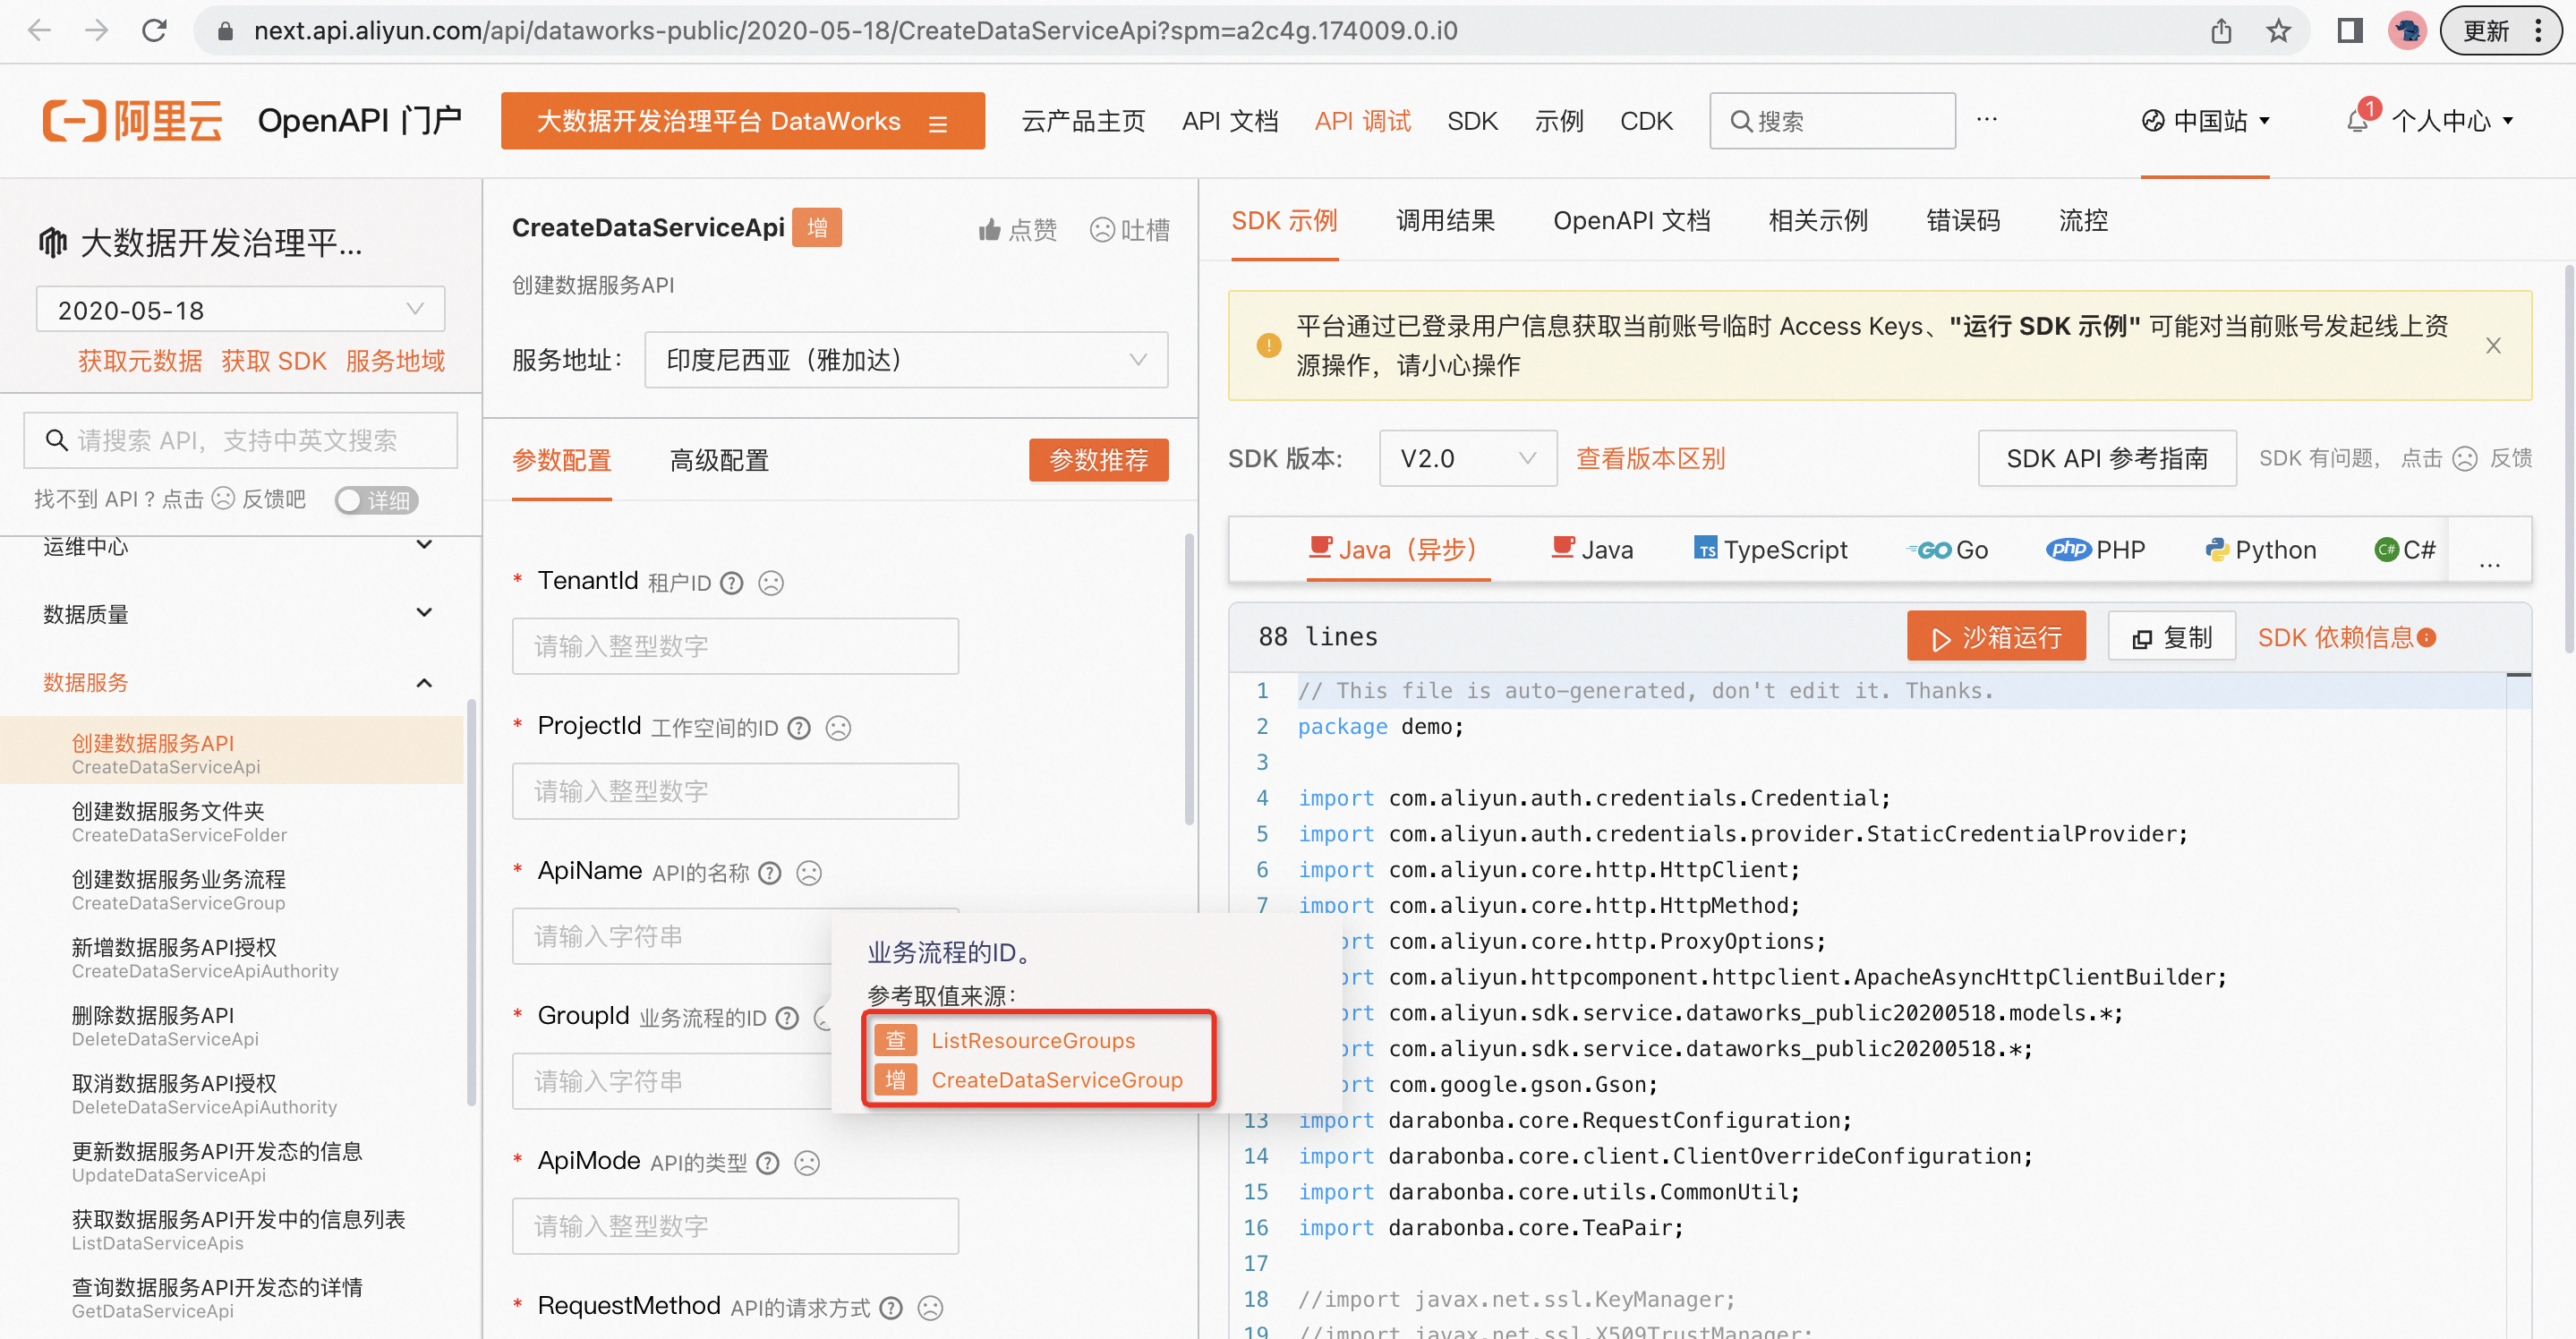The height and width of the screenshot is (1339, 2576).
Task: Click the 沙箱运行 button
Action: 1996,637
